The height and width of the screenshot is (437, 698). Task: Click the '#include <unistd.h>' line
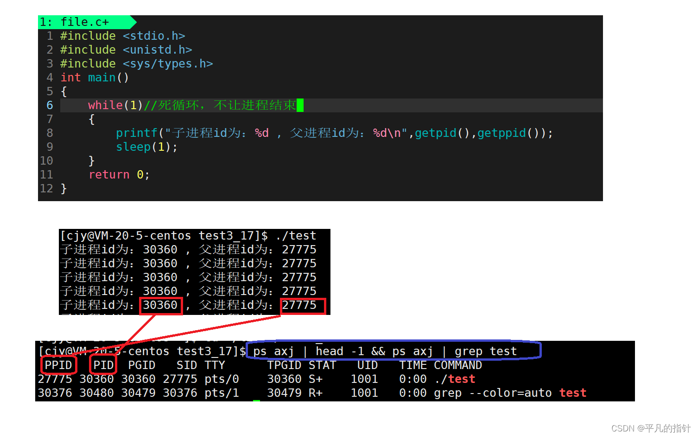126,49
